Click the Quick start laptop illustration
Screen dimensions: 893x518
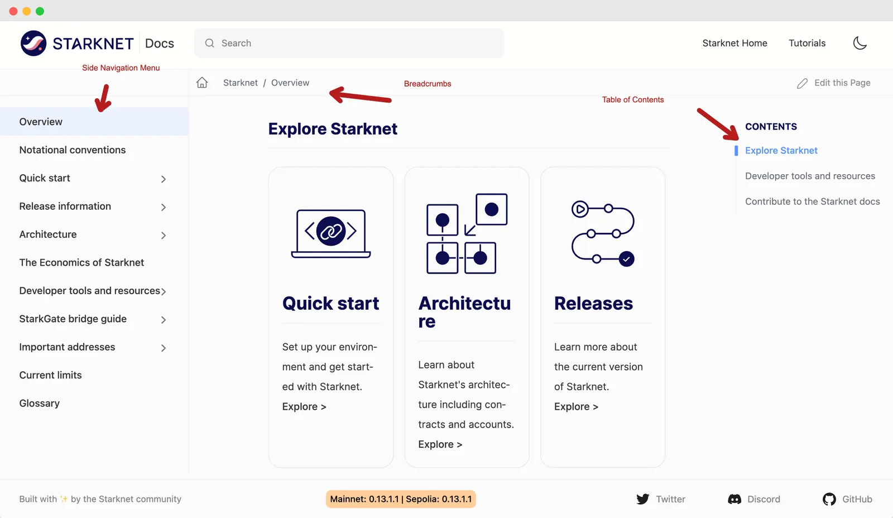coord(330,234)
